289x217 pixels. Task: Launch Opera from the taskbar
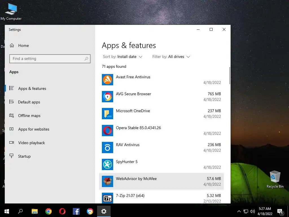point(62,211)
